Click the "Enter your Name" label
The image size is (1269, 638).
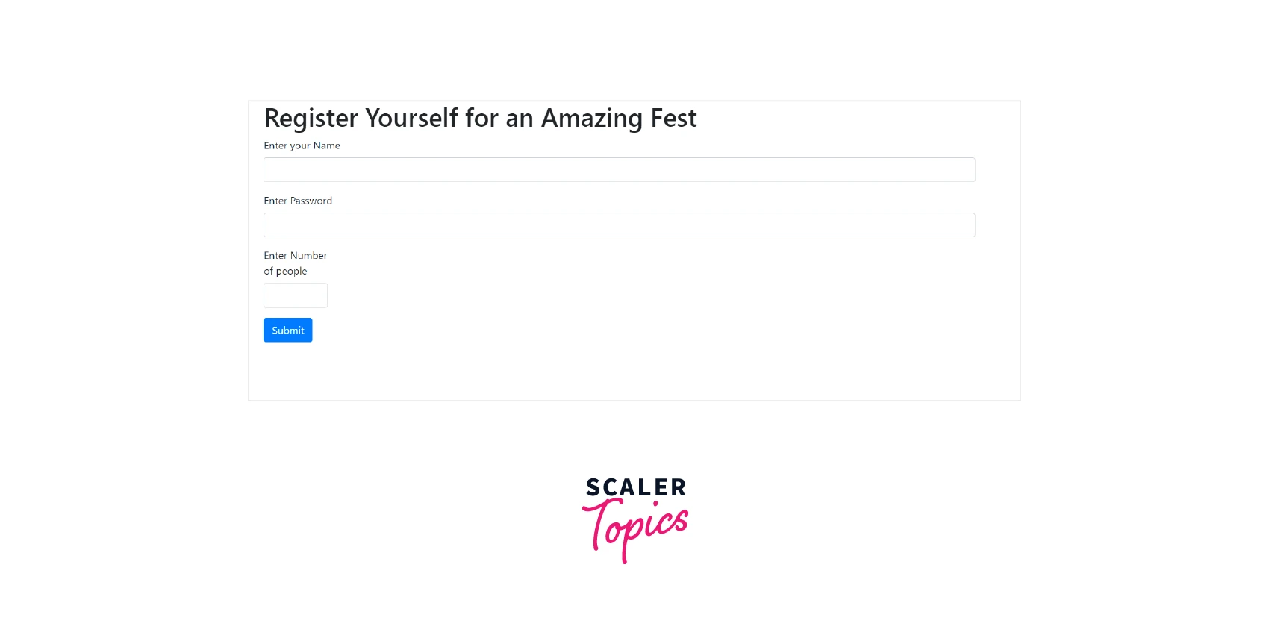click(x=302, y=146)
